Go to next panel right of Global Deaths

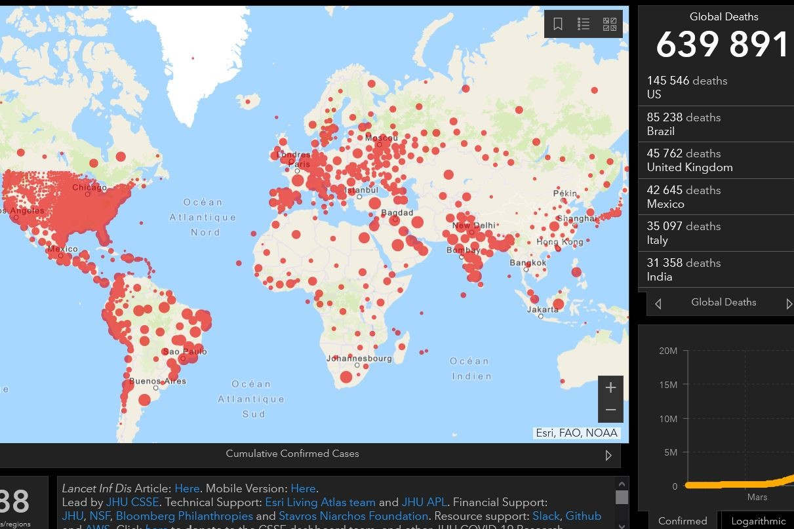789,304
